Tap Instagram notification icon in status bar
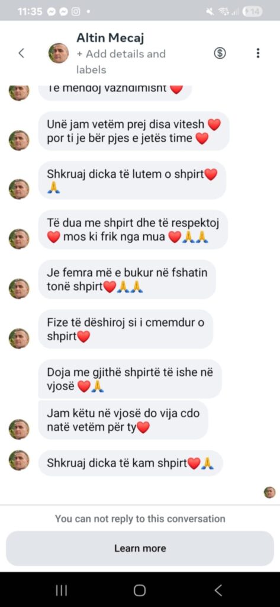The width and height of the screenshot is (280, 607). 76,12
